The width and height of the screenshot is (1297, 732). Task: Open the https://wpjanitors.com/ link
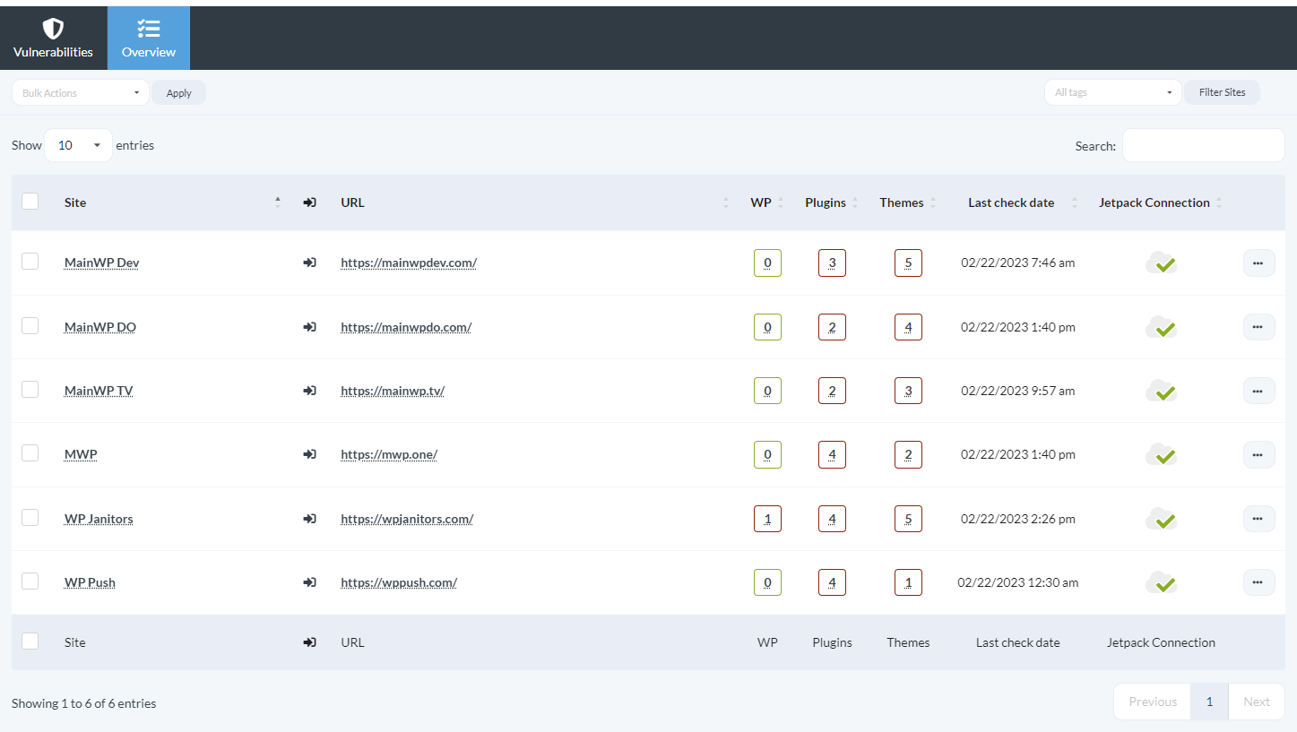pos(406,518)
